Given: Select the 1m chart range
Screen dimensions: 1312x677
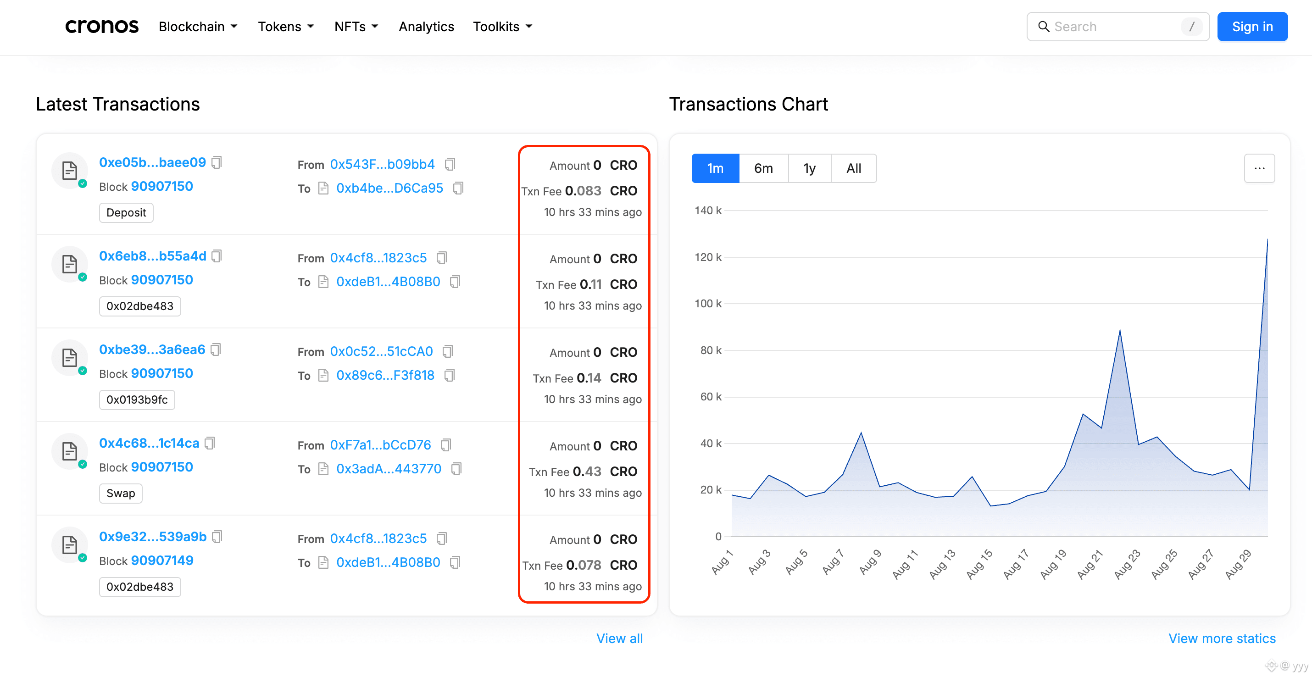Looking at the screenshot, I should click(x=715, y=168).
